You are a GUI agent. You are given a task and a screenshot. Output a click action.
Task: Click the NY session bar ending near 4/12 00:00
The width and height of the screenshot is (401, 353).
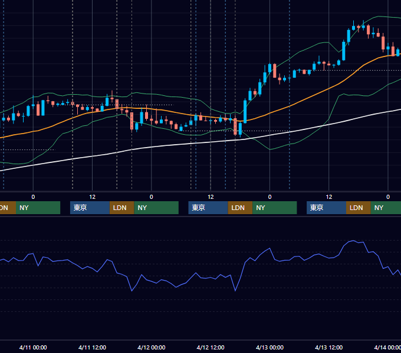pos(156,208)
